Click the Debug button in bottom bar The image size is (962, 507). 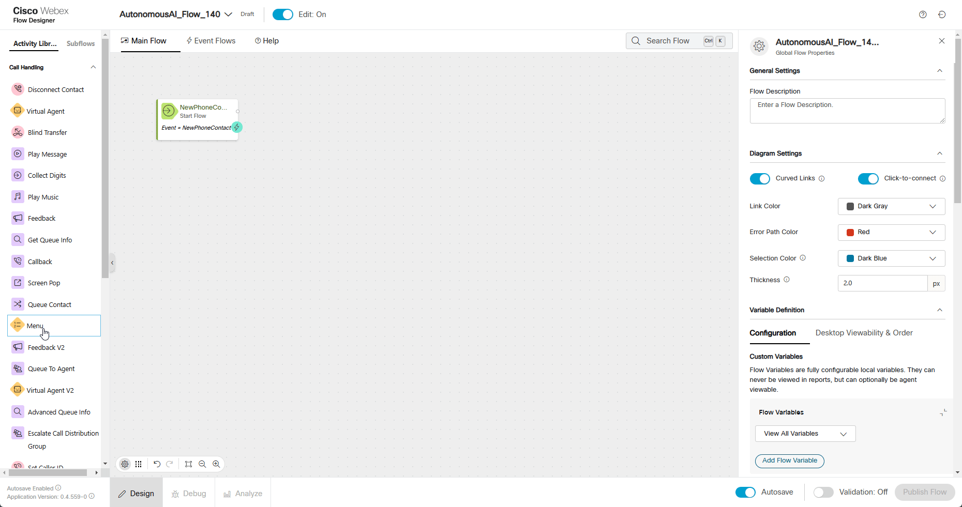[x=189, y=494]
